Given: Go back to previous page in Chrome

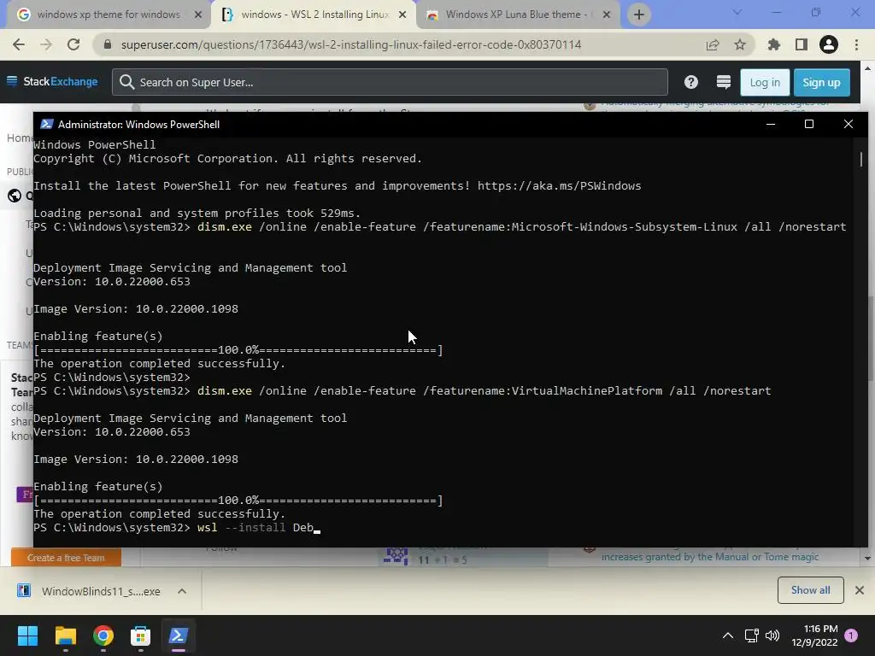Looking at the screenshot, I should pos(19,44).
